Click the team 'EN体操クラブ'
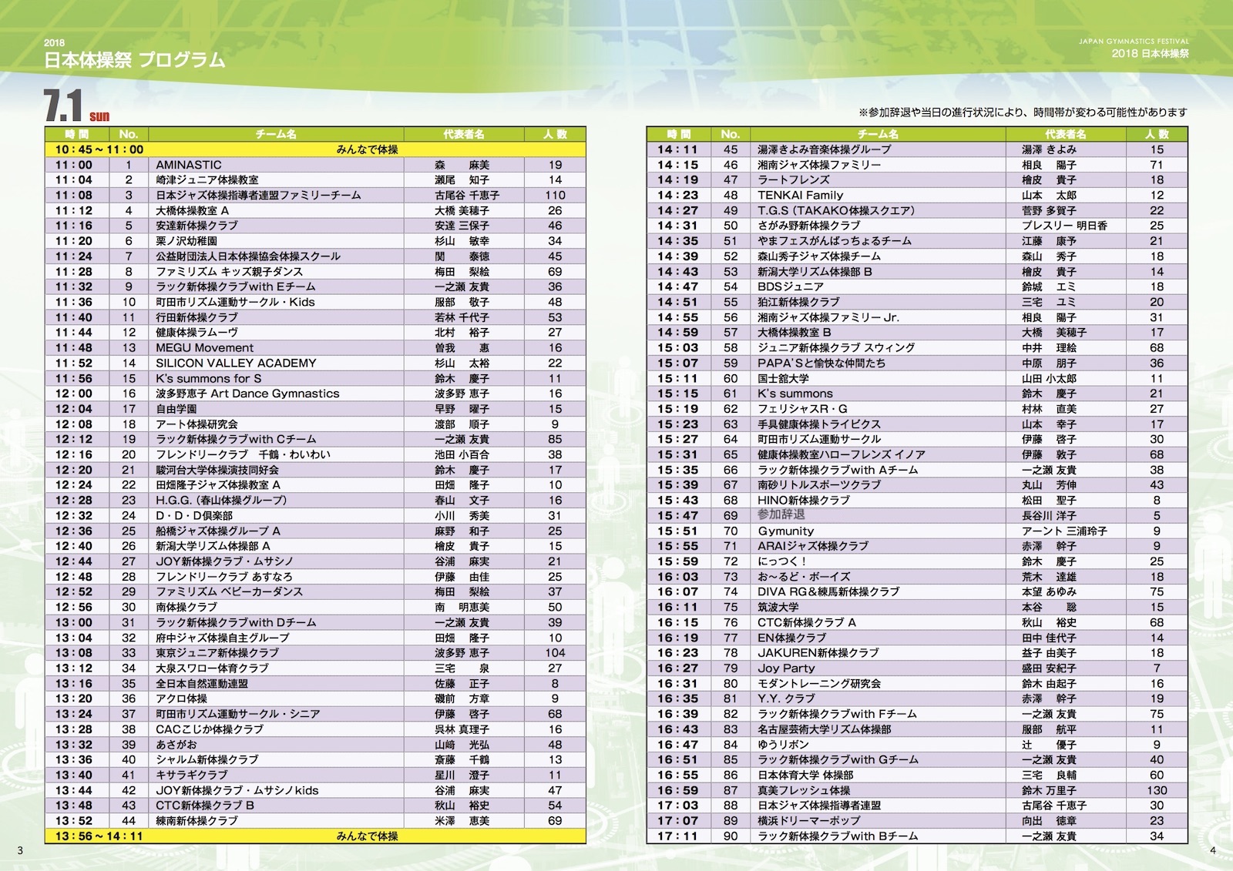Image resolution: width=1233 pixels, height=871 pixels. 791,638
